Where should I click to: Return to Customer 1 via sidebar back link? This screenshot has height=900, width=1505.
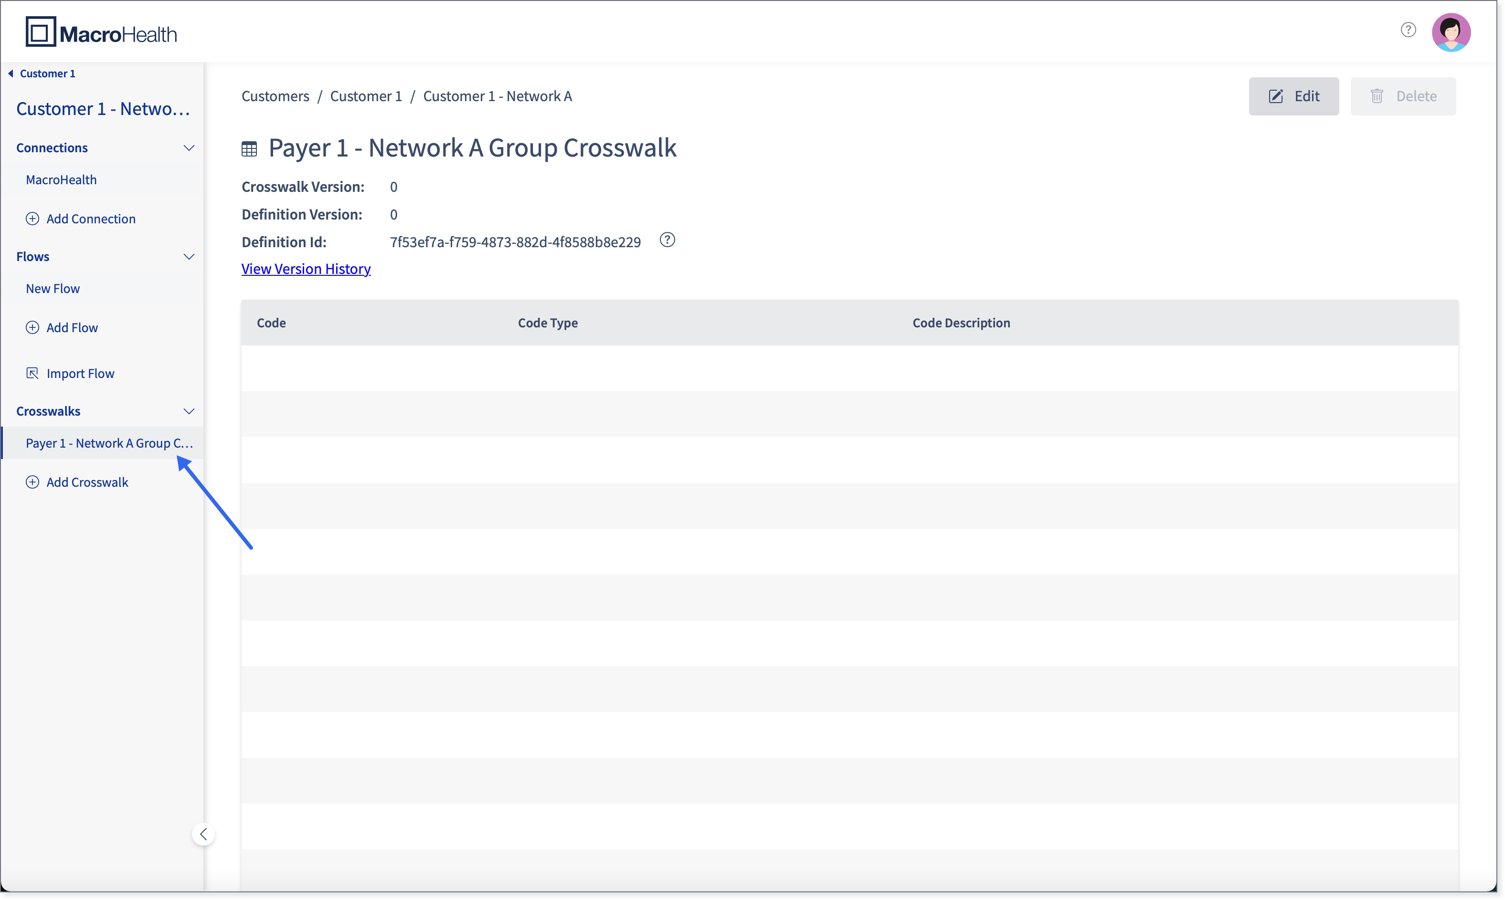pyautogui.click(x=47, y=73)
